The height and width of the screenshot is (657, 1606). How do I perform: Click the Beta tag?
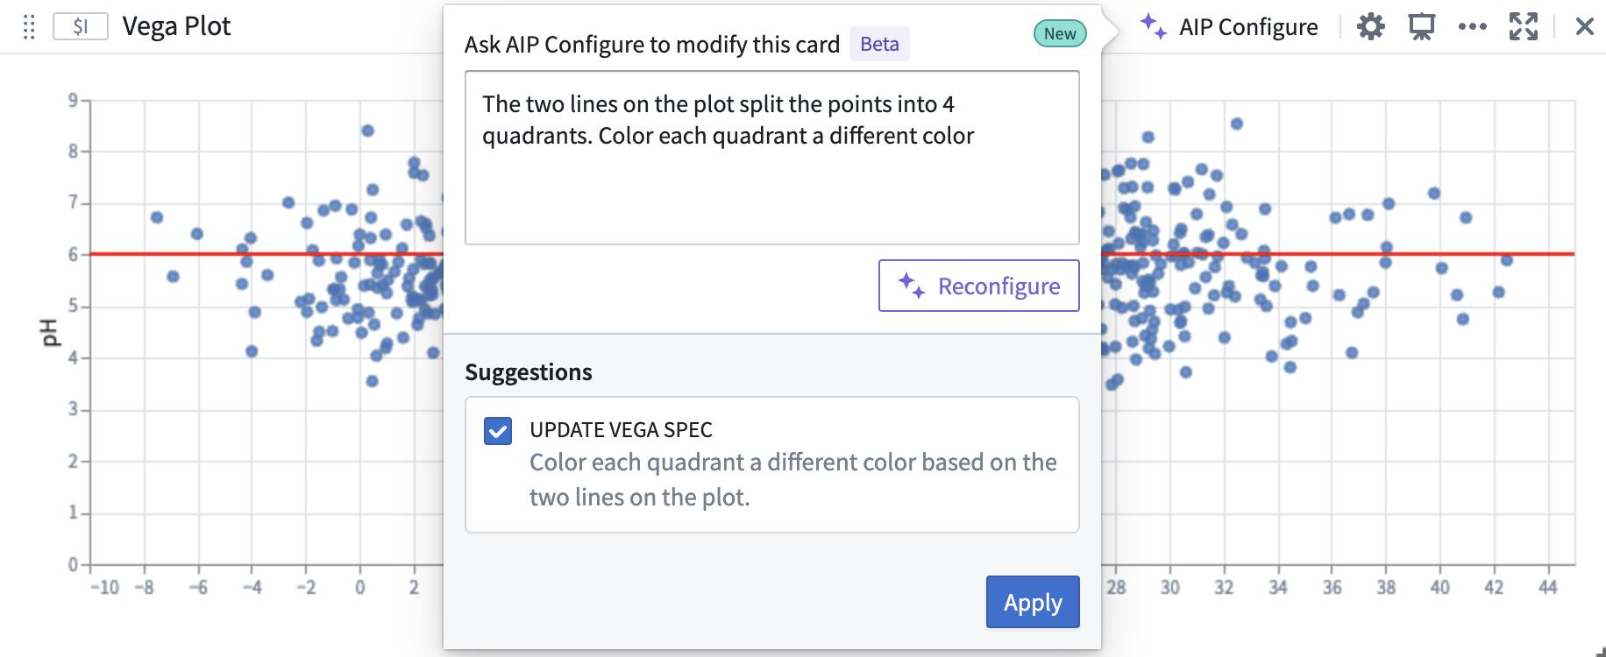(879, 44)
